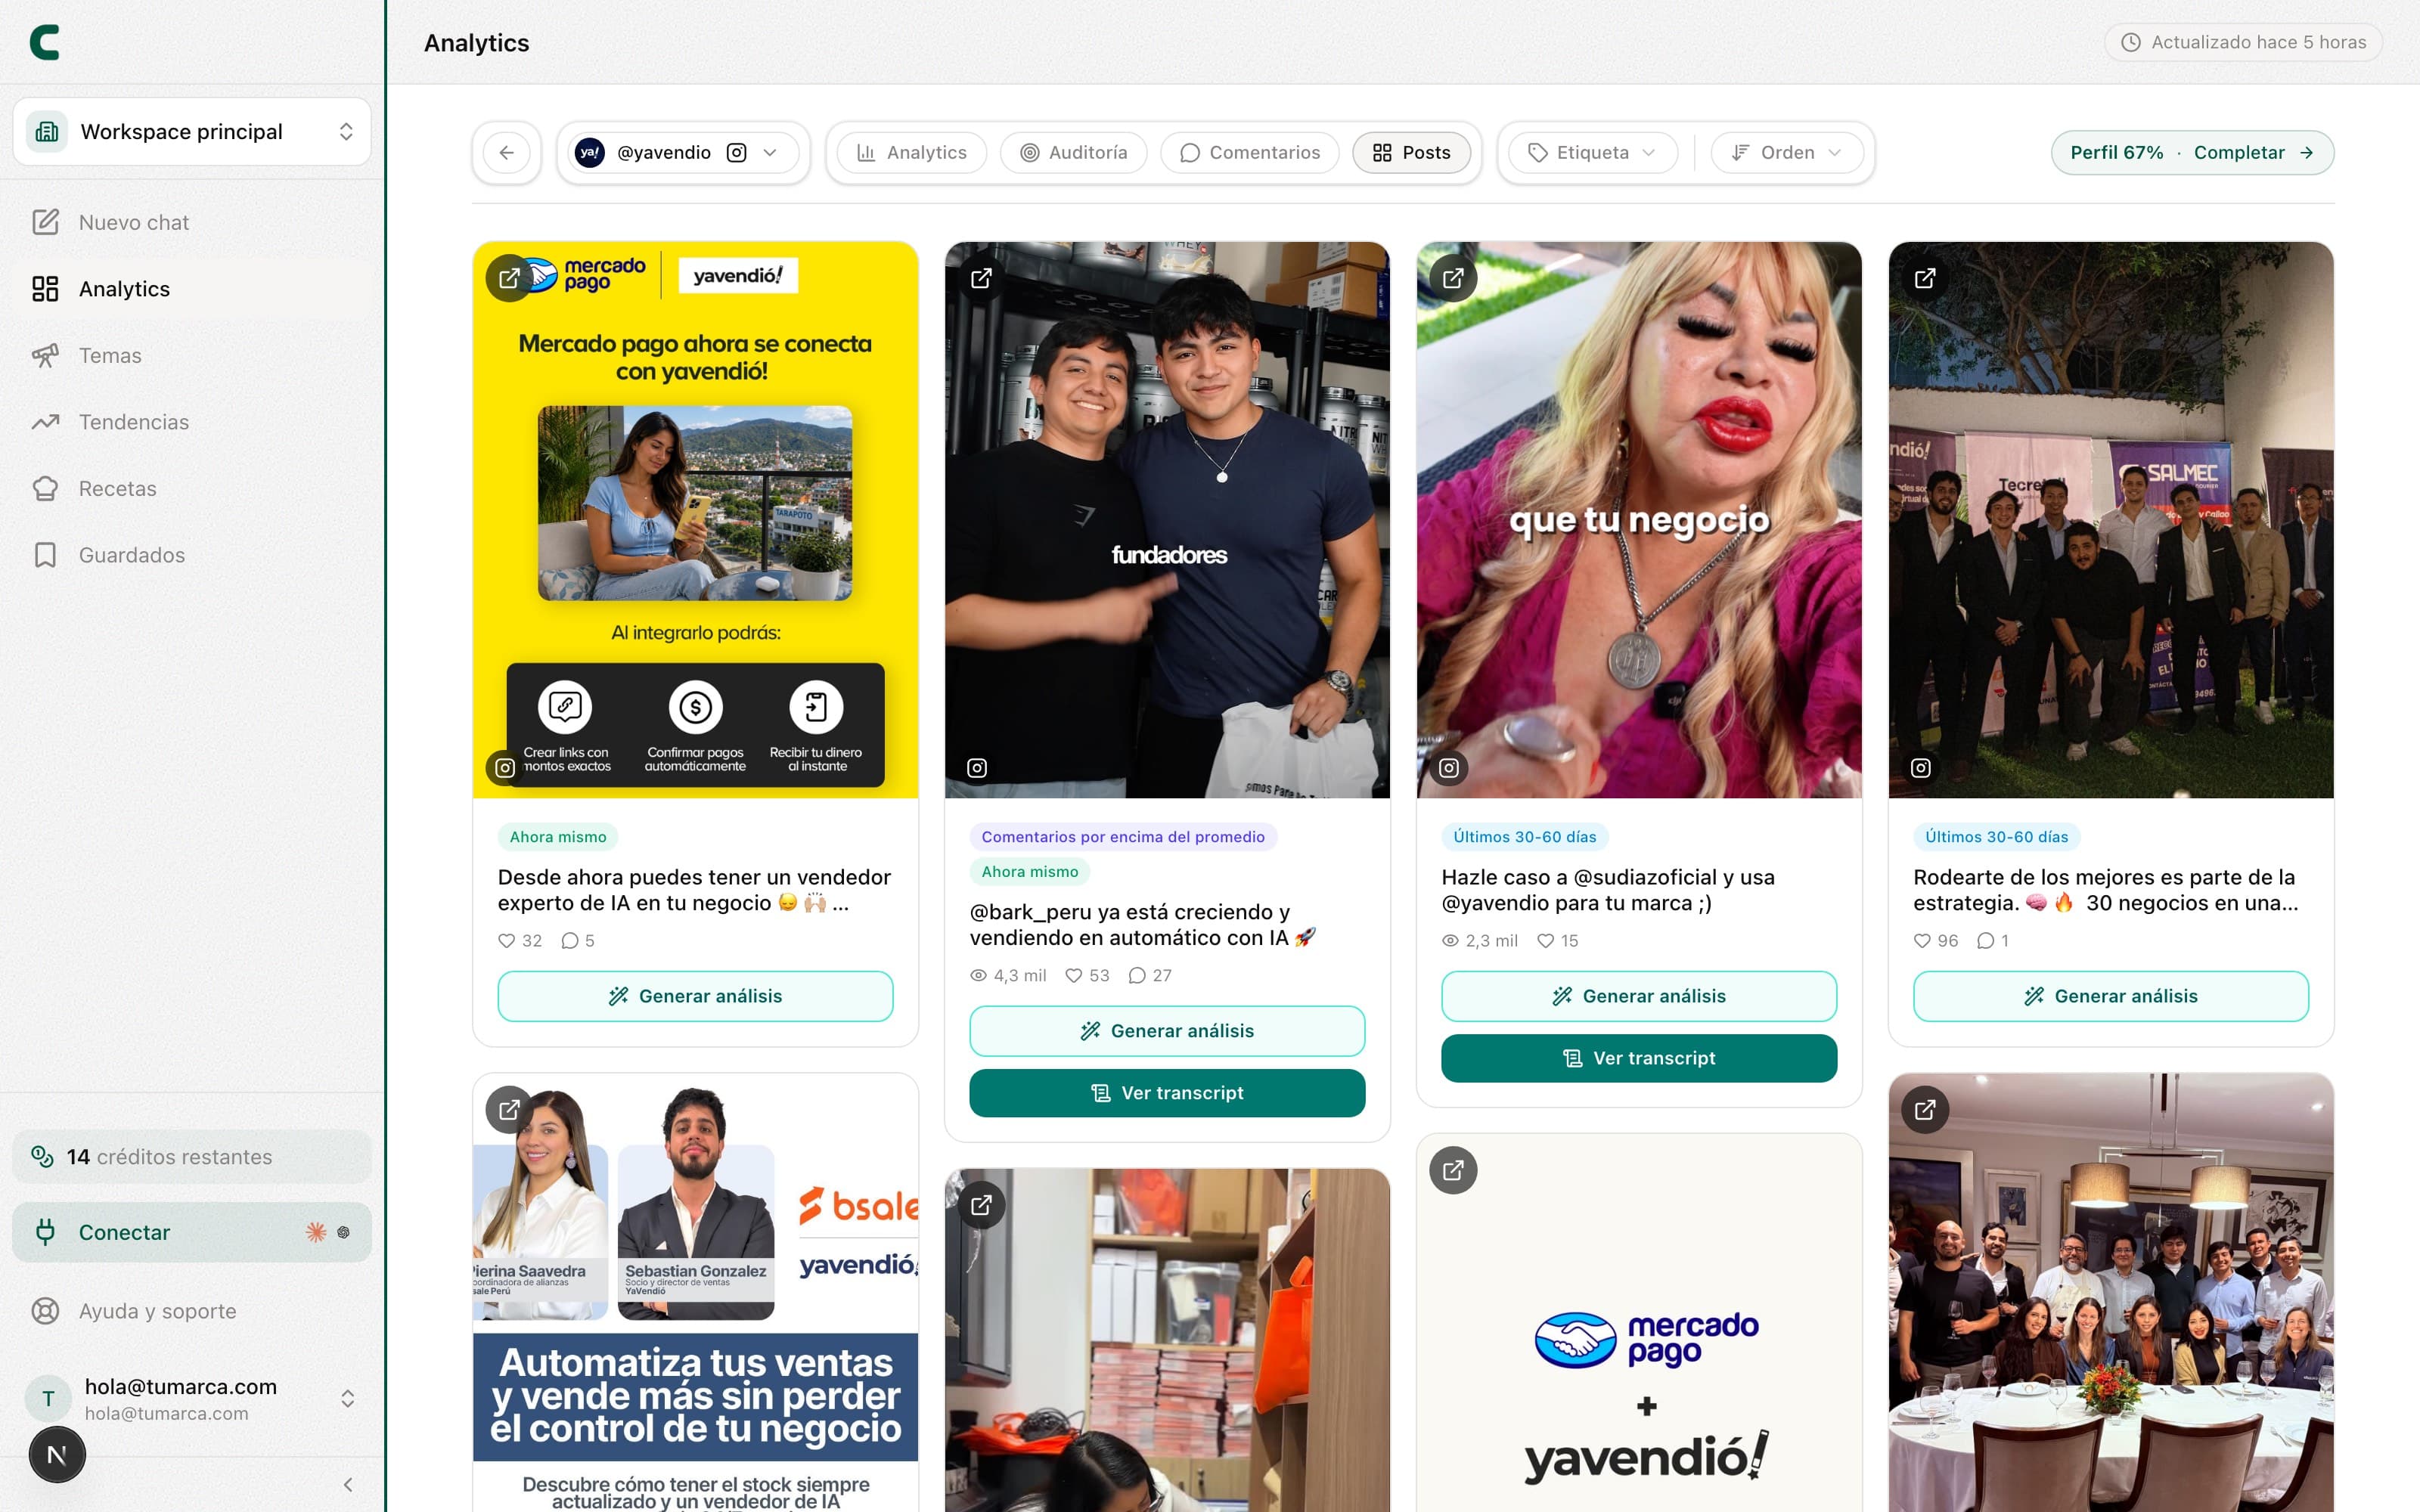Click 'Últimos 30-60 días' tag on SALMEC post
The height and width of the screenshot is (1512, 2420).
1996,837
